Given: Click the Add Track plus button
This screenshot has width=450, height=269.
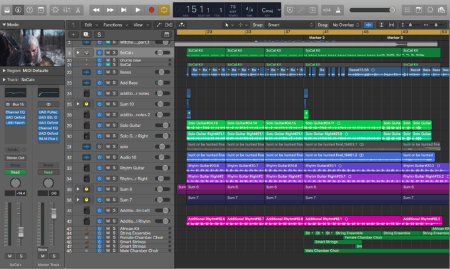Looking at the screenshot, I should (x=73, y=35).
